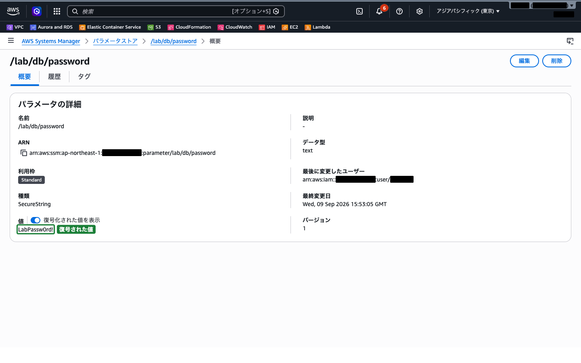Viewport: 581px width, 363px height.
Task: Open the アジアパシフィック (東京) region dropdown
Action: point(468,11)
